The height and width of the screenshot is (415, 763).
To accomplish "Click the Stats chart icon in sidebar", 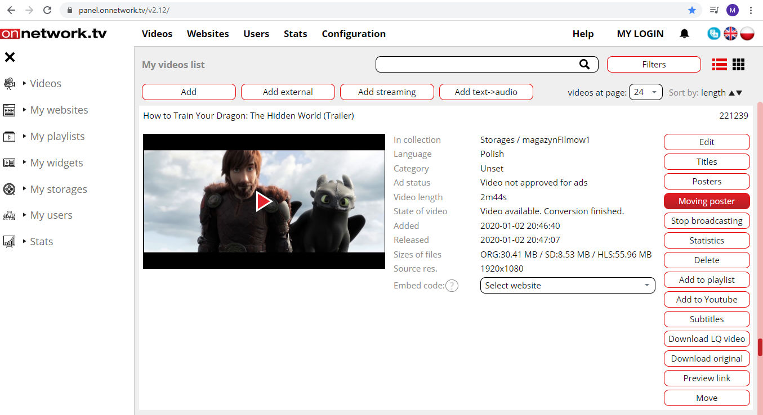I will (9, 242).
